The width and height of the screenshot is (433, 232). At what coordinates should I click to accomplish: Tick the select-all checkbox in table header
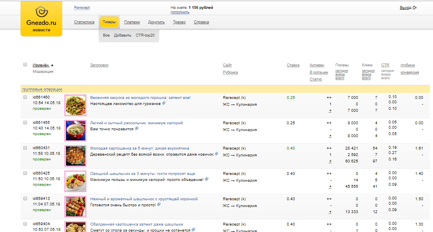[25, 65]
